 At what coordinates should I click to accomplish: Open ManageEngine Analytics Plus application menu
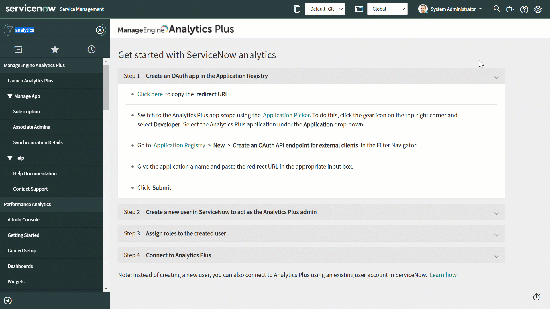[51, 65]
